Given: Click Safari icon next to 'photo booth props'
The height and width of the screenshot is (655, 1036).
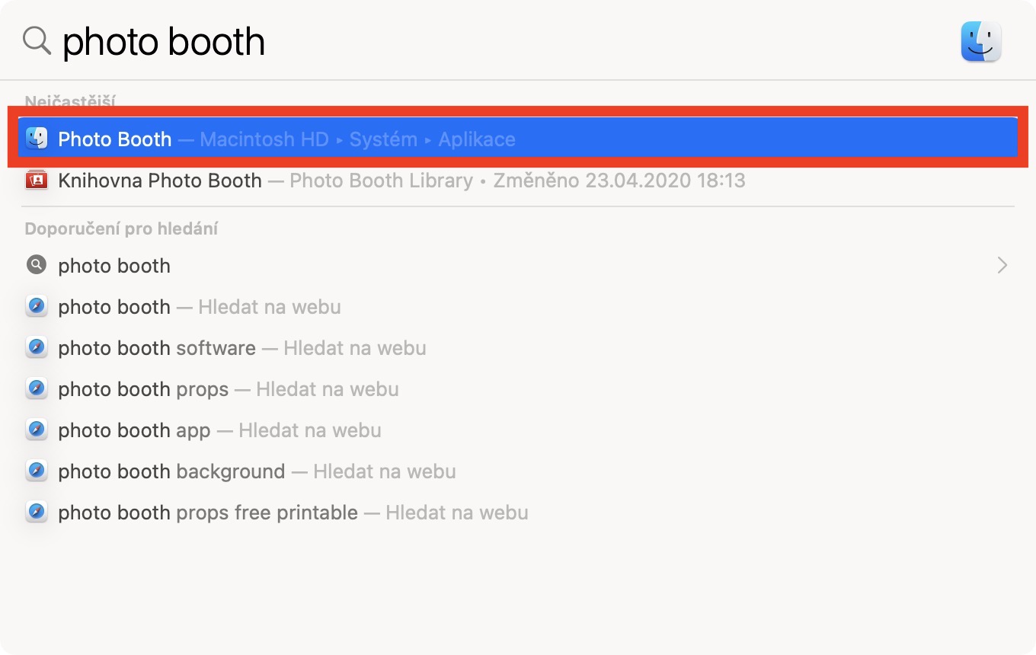Looking at the screenshot, I should click(37, 389).
